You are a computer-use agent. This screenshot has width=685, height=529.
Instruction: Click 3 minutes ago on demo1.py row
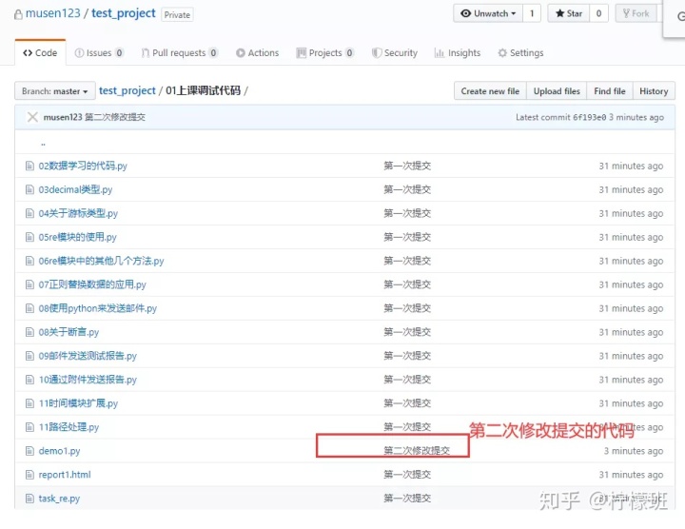coord(634,451)
